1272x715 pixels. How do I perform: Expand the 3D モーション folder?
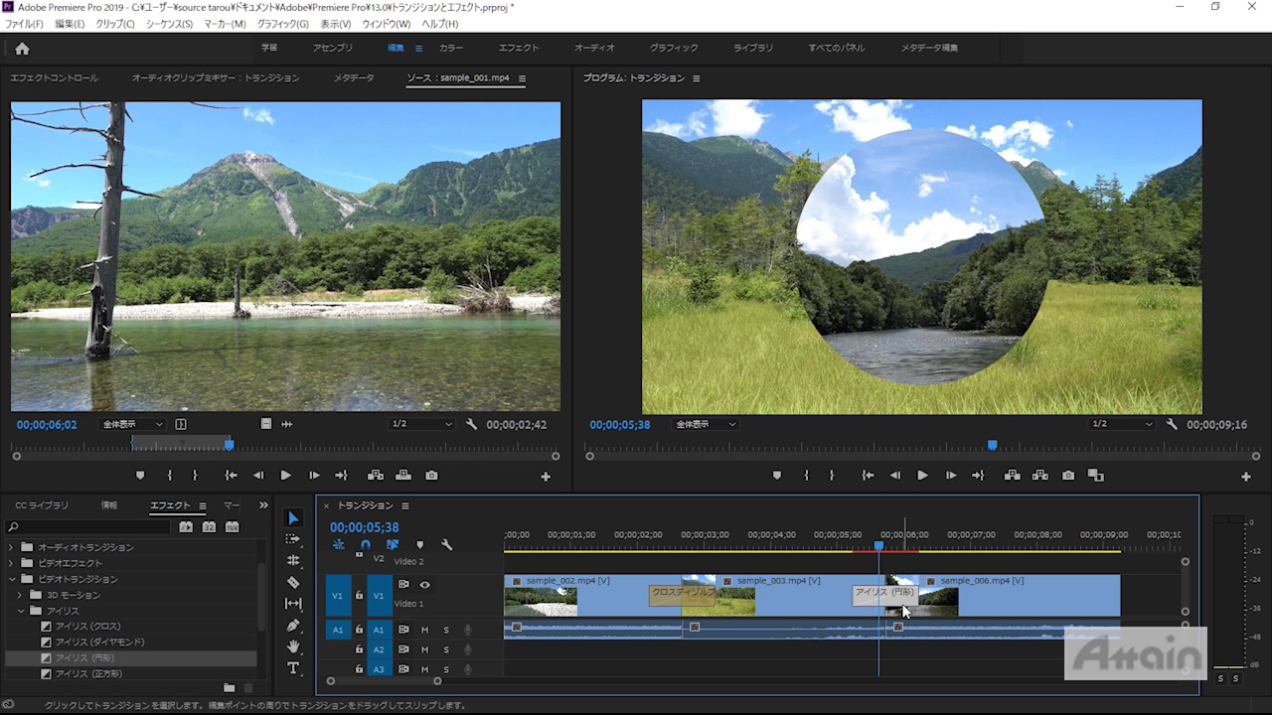pyautogui.click(x=20, y=595)
